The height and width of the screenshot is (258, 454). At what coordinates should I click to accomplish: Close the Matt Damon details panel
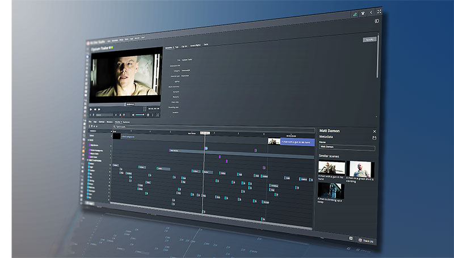374,131
